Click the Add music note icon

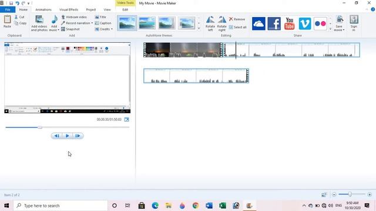coord(54,19)
